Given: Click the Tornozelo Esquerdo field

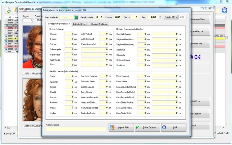Looking at the screenshot, I should pyautogui.click(x=104, y=76).
